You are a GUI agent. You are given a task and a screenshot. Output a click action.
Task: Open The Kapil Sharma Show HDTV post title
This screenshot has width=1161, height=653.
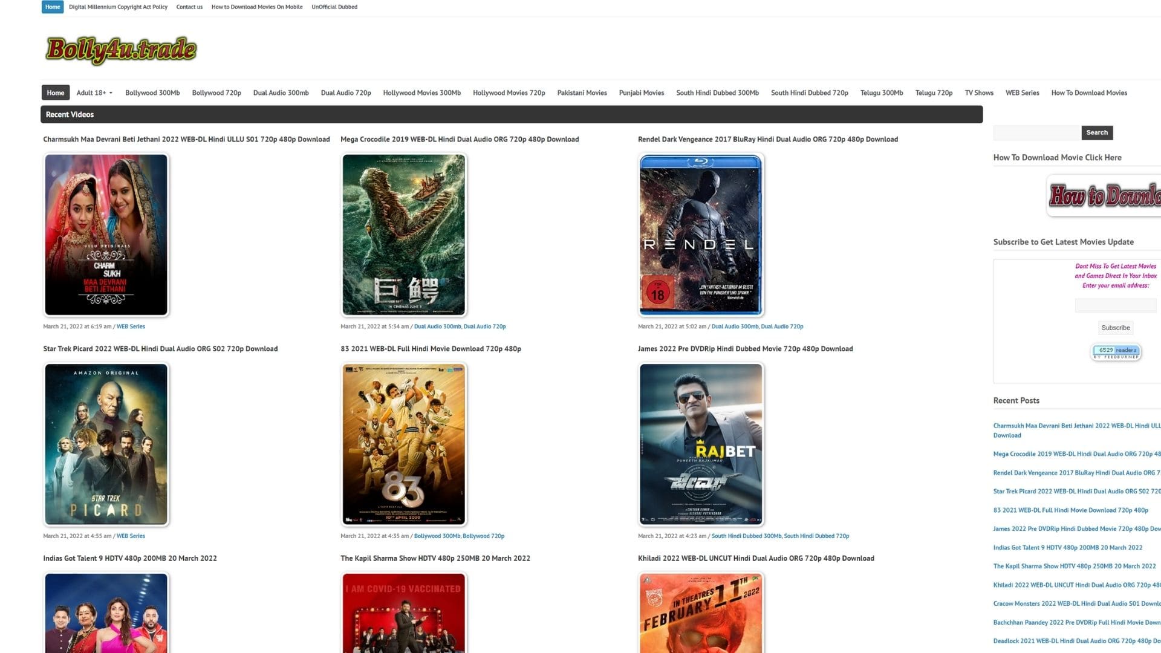point(435,559)
